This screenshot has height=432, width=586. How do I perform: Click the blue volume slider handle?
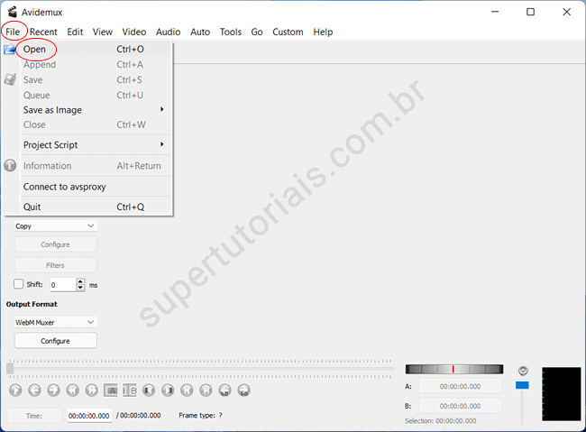522,385
